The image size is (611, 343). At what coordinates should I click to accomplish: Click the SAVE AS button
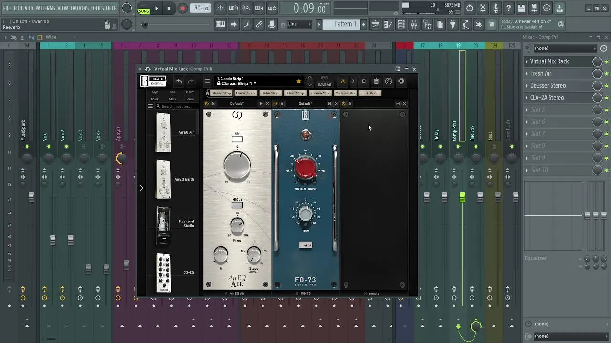click(325, 85)
